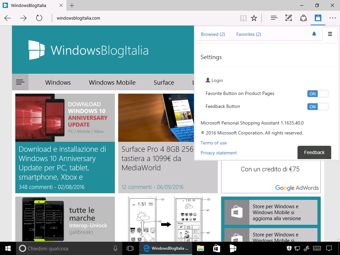The width and height of the screenshot is (340, 255).
Task: Click the Settings heading in the panel
Action: (x=211, y=57)
